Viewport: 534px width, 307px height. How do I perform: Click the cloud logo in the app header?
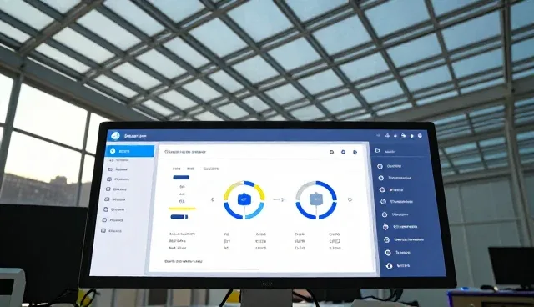click(115, 136)
